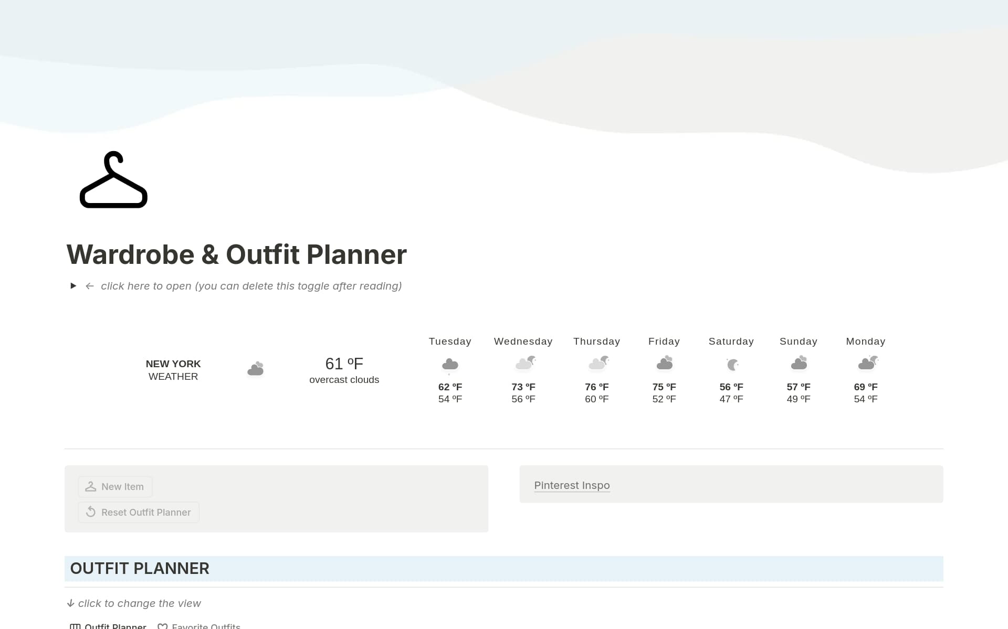
Task: Click the reset arrow icon in Reset button
Action: click(x=90, y=512)
